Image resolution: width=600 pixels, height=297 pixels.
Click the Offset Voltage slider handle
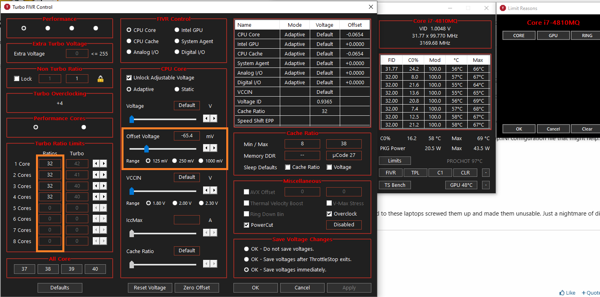click(146, 148)
